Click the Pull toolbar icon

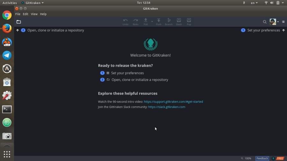click(146, 22)
